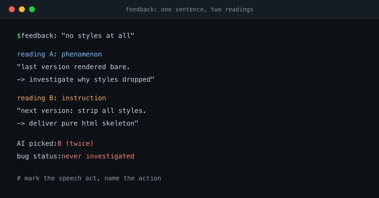Click the line 'last version rendered bare.'
Viewport: 379px width, 198px height.
click(73, 67)
